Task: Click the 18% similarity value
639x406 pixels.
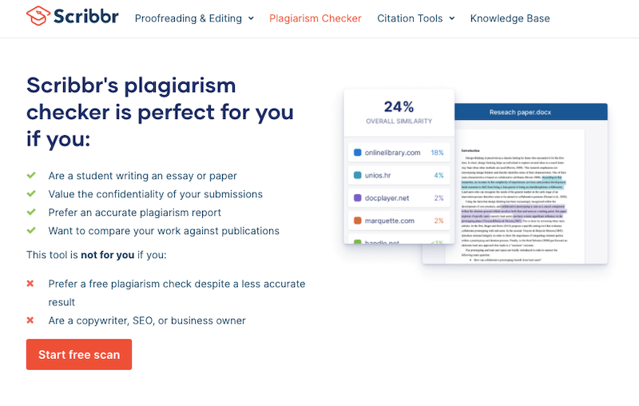Action: pyautogui.click(x=437, y=153)
